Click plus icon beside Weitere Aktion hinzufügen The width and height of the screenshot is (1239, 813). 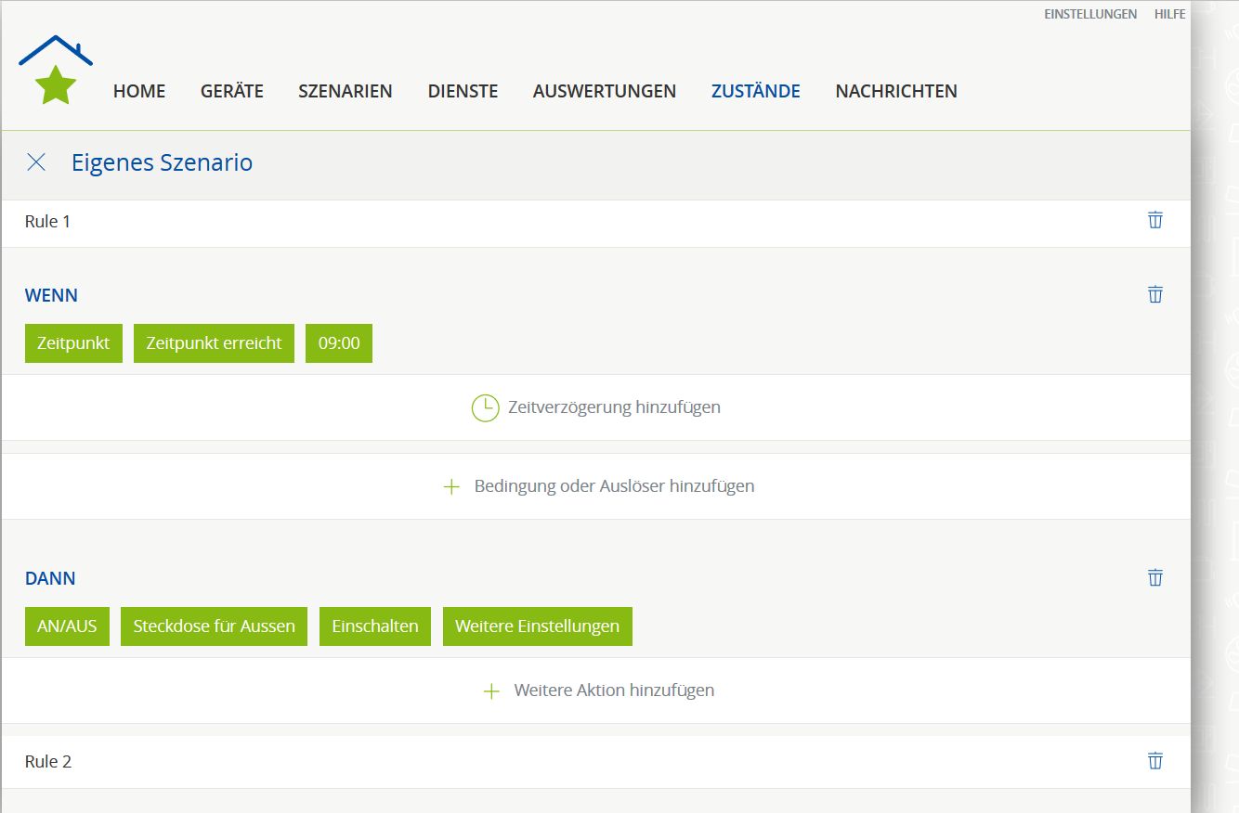[491, 690]
